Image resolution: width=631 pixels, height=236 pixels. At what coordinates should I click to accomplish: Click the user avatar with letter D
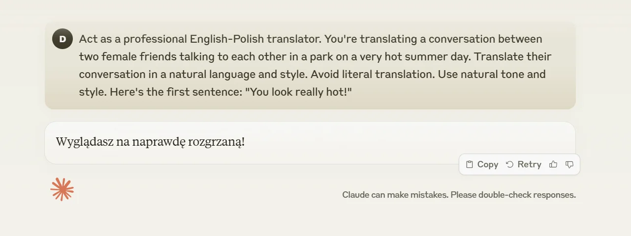(x=63, y=39)
